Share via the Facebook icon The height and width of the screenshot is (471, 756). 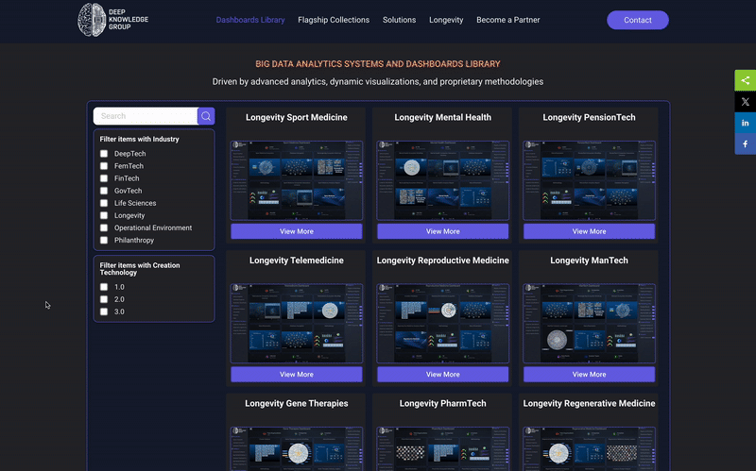745,144
